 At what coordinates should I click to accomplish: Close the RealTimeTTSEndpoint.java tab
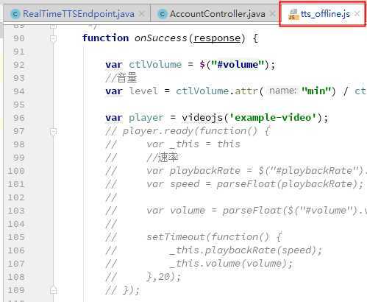(142, 14)
